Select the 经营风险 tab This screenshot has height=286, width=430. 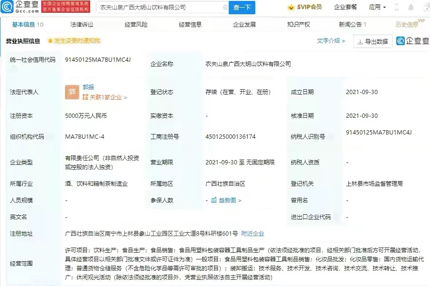tap(136, 24)
